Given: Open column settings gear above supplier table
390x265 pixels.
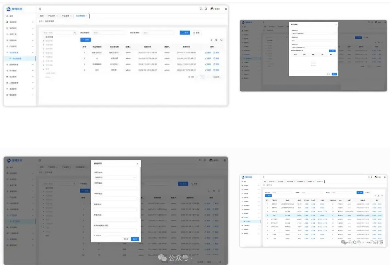Looking at the screenshot, I should tap(216, 40).
